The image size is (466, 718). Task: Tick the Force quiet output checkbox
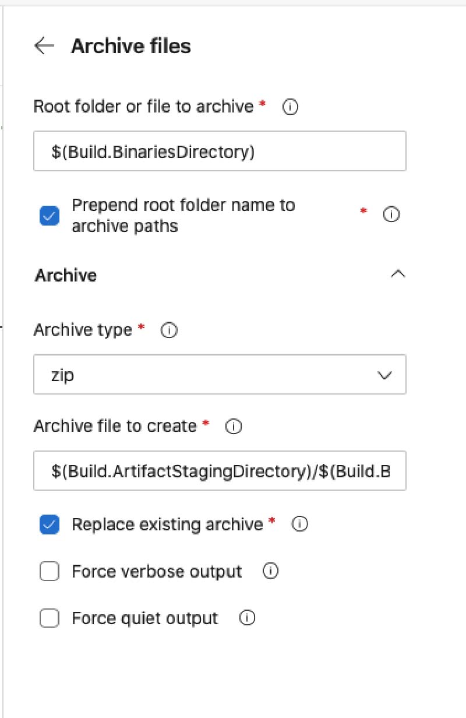point(50,618)
